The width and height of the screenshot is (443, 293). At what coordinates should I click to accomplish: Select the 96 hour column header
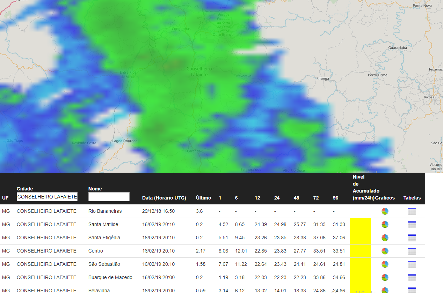click(335, 198)
